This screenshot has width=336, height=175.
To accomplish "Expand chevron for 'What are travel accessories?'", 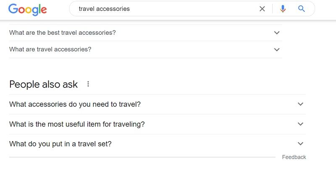I will point(277,49).
